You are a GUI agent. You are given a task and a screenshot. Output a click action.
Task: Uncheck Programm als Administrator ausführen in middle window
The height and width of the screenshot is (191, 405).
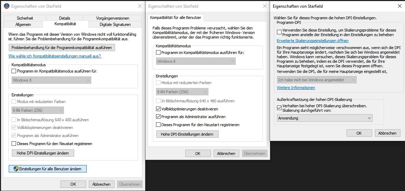(158, 117)
